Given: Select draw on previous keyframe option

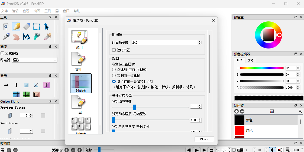Looking at the screenshot, I should [114, 82].
